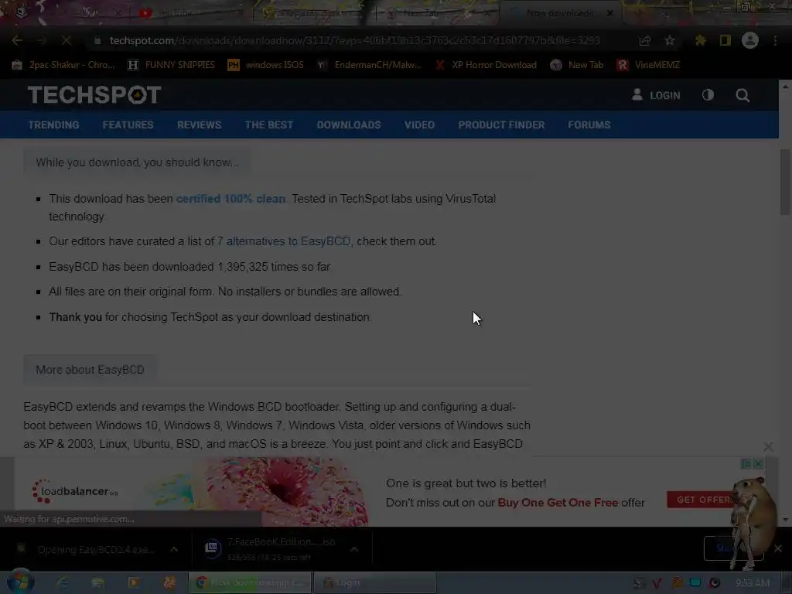Stop page loading with the X button
The width and height of the screenshot is (792, 594).
coord(67,40)
